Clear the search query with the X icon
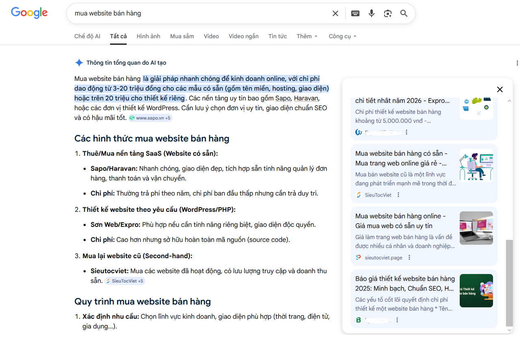The height and width of the screenshot is (348, 532). pyautogui.click(x=335, y=13)
